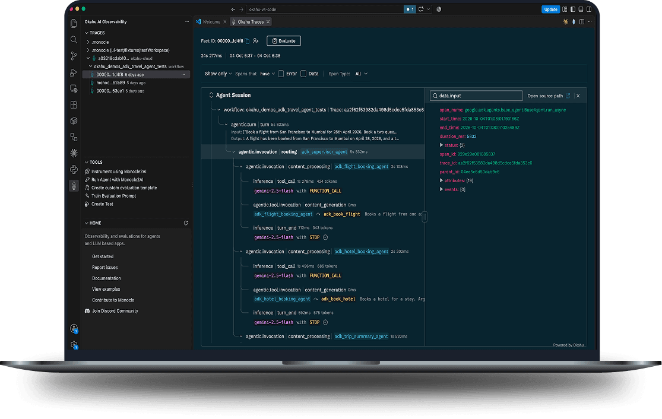Open Join Discord Community link
This screenshot has height=419, width=662.
pos(115,311)
